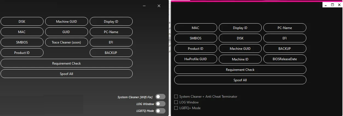Click the Trace Cleaner (soon) button
Image resolution: width=343 pixels, height=116 pixels.
(66, 42)
